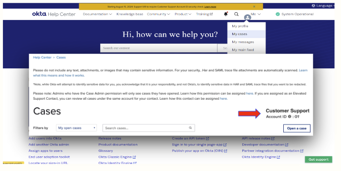Image resolution: width=341 pixels, height=171 pixels.
Task: Open the API release notes link
Action: 258,138
